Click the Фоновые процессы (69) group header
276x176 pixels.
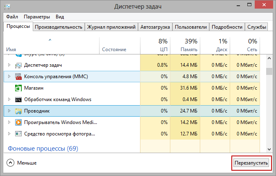(43, 149)
